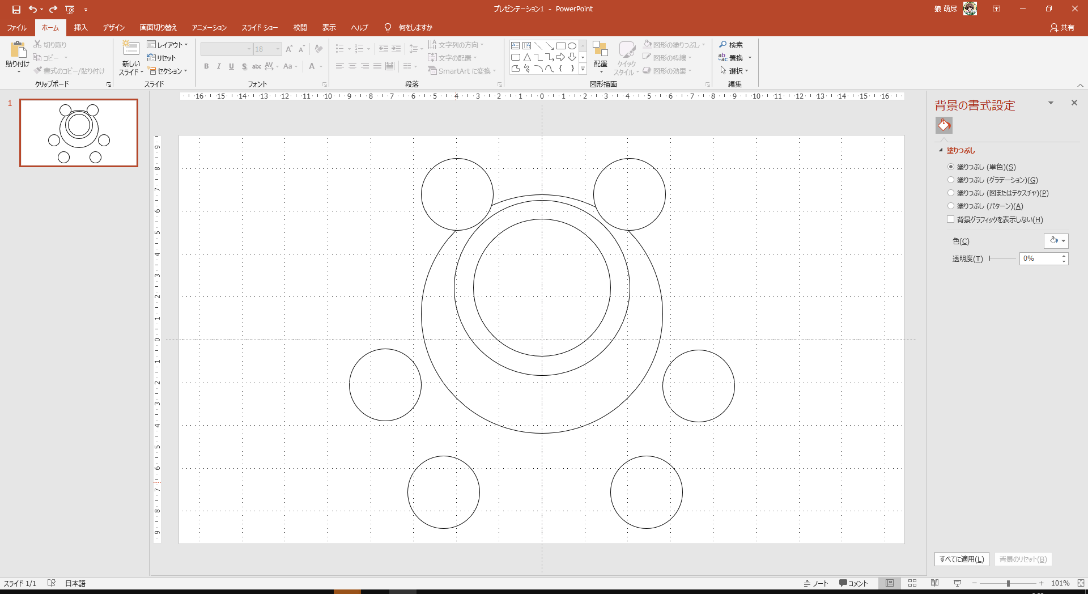
Task: Select 塗りつぶし (パターン) radio option
Action: click(951, 206)
